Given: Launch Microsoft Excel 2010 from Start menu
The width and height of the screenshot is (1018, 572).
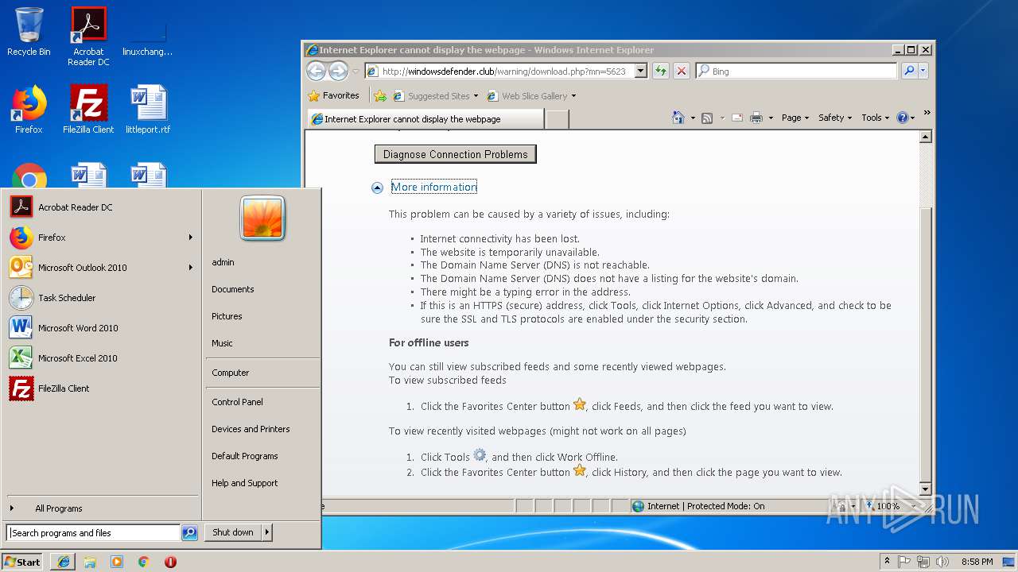Looking at the screenshot, I should [x=100, y=358].
